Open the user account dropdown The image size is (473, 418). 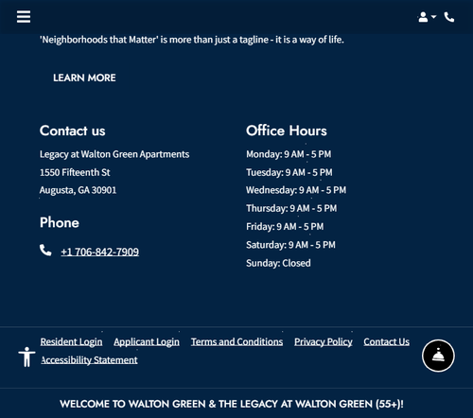pyautogui.click(x=427, y=17)
